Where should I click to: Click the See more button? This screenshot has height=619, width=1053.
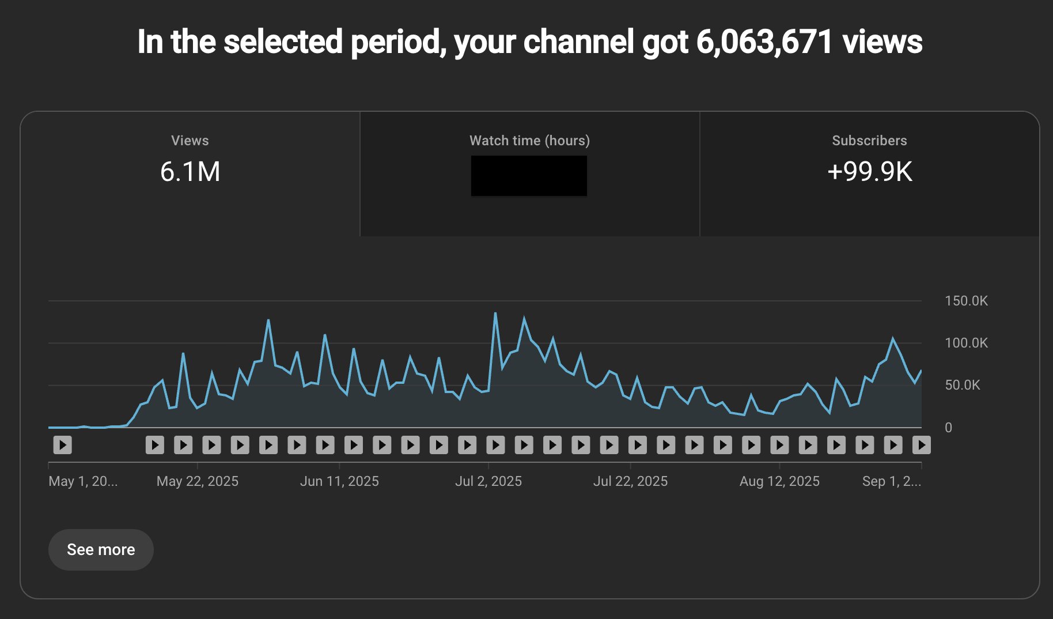[101, 549]
